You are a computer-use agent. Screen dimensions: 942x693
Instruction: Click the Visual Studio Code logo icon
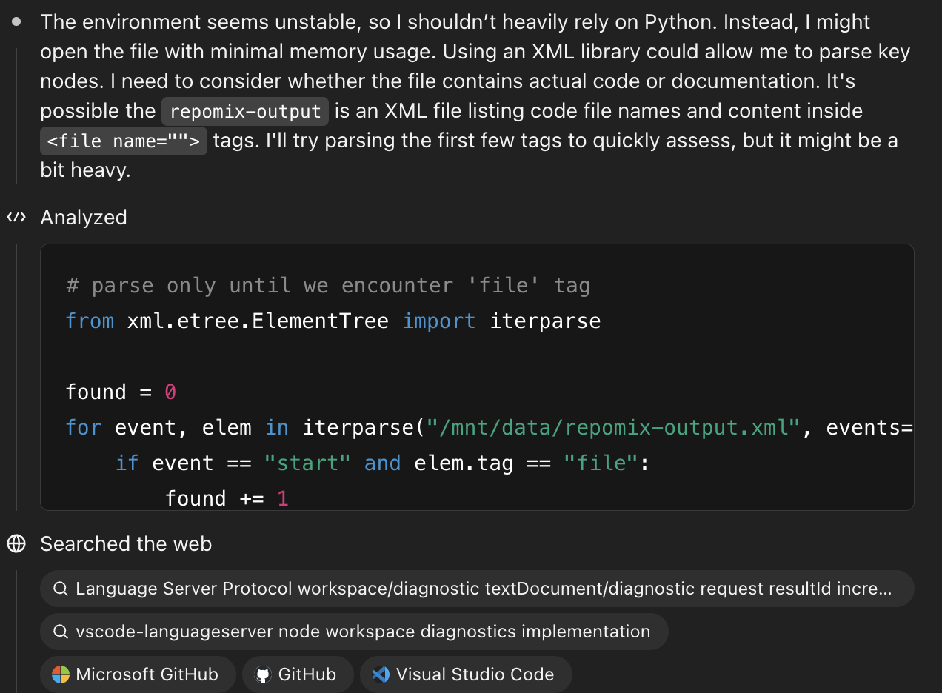tap(381, 674)
